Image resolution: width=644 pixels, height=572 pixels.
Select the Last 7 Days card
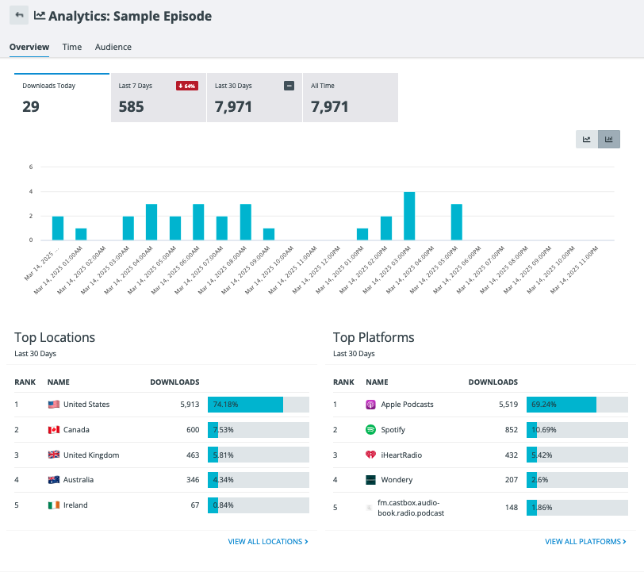point(159,98)
